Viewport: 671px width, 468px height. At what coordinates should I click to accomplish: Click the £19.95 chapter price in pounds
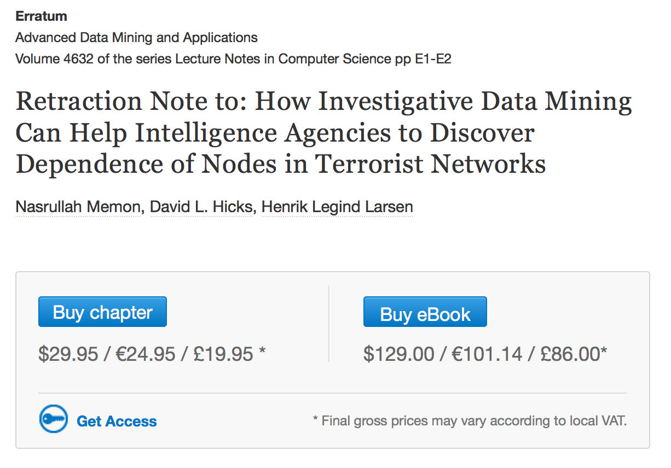223,354
